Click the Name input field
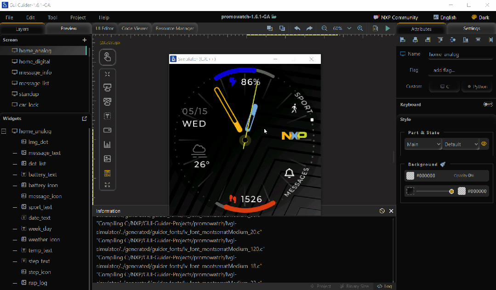The image size is (496, 290). tap(460, 54)
